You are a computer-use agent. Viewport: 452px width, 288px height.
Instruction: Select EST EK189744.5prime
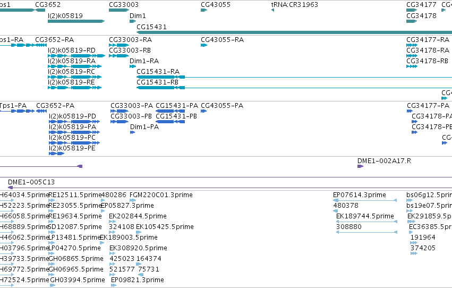click(365, 216)
